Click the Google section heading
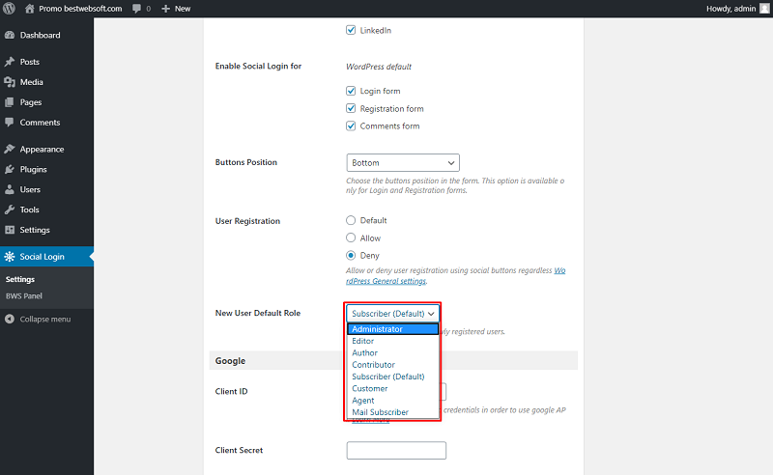Image resolution: width=773 pixels, height=475 pixels. [x=230, y=361]
